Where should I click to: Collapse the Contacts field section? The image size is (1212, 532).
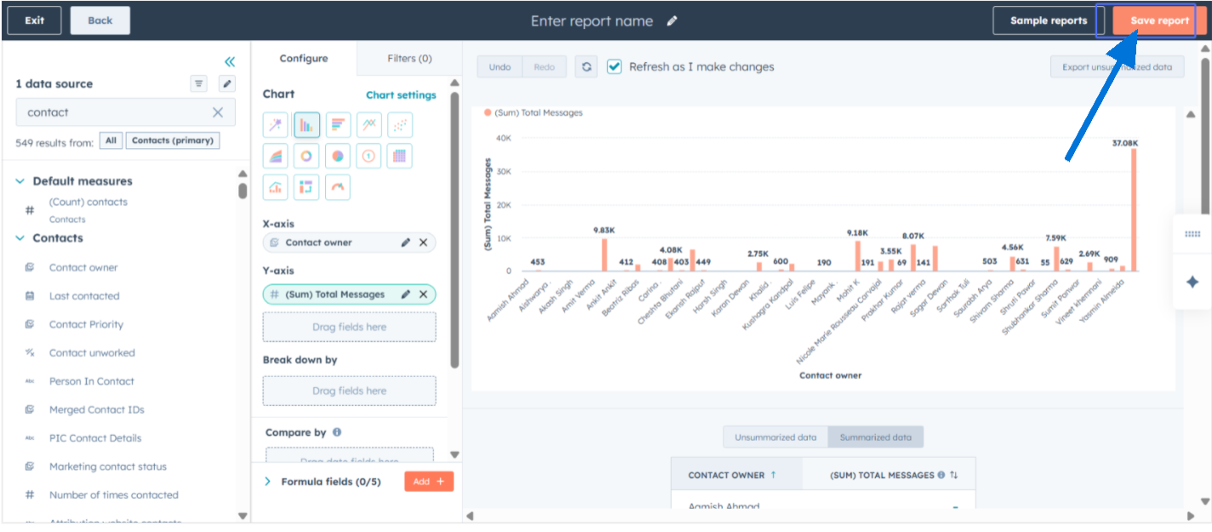20,238
